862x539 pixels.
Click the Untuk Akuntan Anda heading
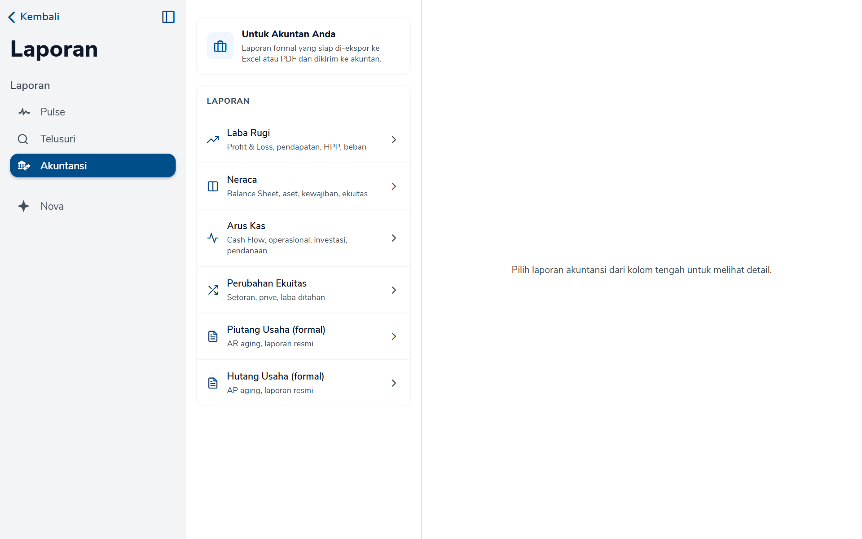pos(289,34)
